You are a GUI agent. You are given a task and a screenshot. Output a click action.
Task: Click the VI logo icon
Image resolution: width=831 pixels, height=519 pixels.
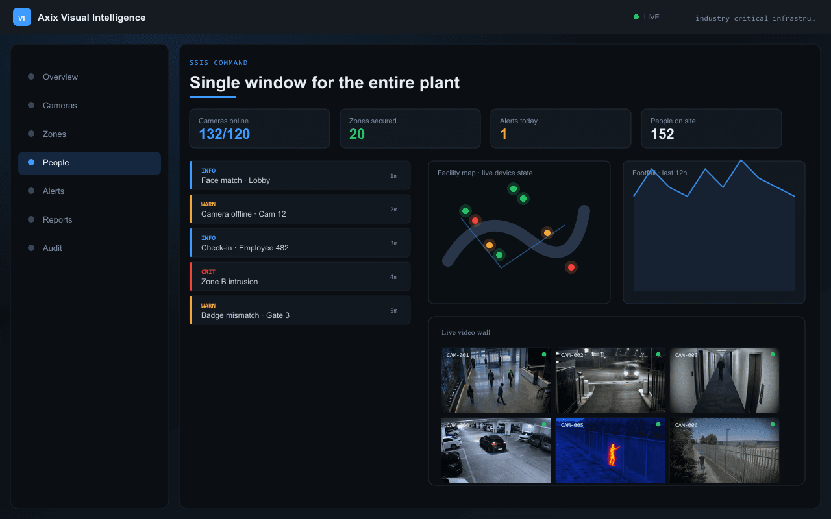(x=22, y=17)
